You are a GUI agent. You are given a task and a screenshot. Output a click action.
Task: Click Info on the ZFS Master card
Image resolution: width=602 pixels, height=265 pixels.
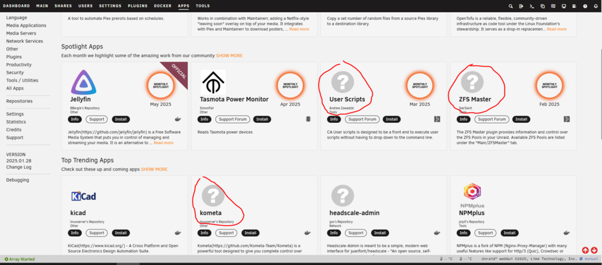[464, 119]
